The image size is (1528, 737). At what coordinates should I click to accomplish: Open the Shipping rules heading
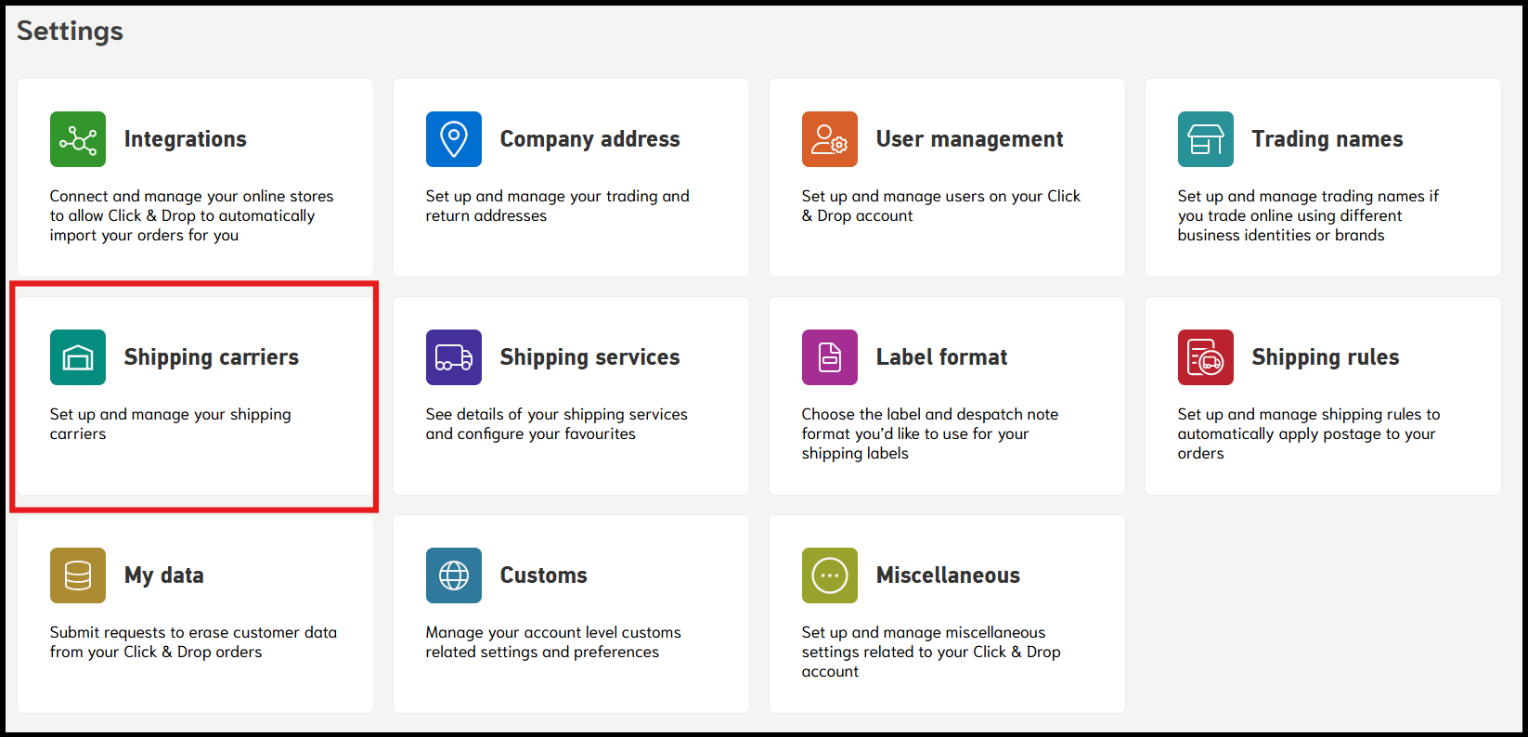pos(1325,357)
